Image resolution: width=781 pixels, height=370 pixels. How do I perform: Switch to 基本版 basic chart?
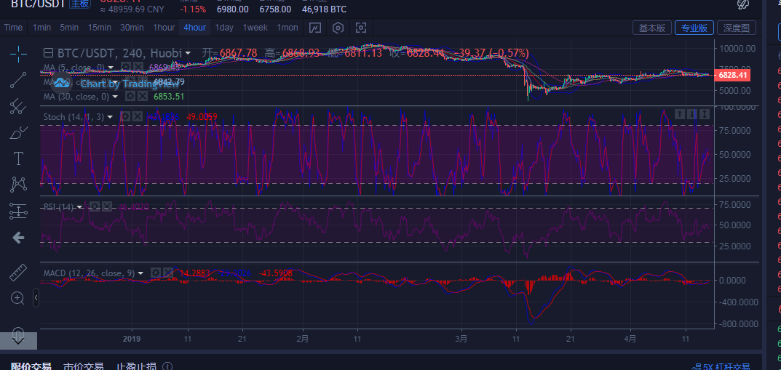[x=652, y=28]
